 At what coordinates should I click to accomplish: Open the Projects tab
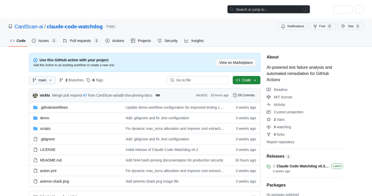pos(141,41)
